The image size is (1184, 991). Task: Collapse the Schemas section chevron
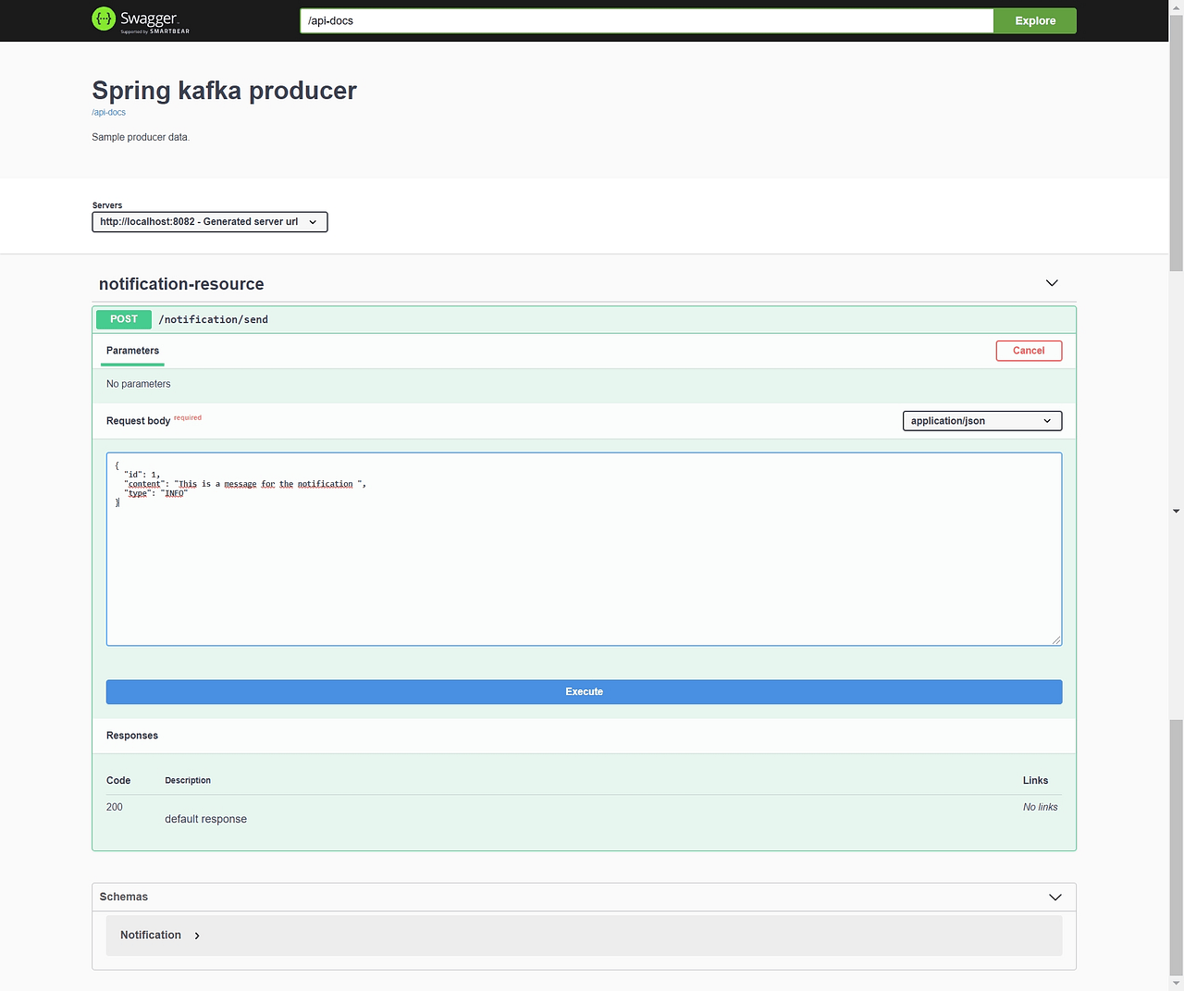pyautogui.click(x=1055, y=897)
